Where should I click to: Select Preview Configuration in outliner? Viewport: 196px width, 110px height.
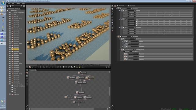(x=19, y=13)
